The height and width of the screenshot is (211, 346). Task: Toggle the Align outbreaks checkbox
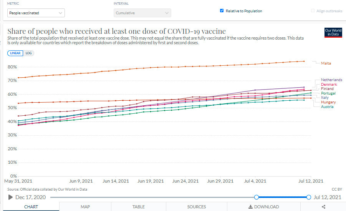tap(313, 11)
